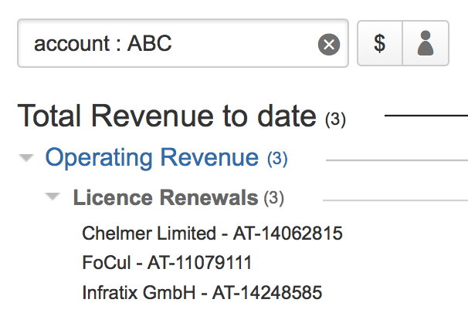Click the count (3) beside Total Revenue
Image resolution: width=468 pixels, height=333 pixels.
(335, 119)
